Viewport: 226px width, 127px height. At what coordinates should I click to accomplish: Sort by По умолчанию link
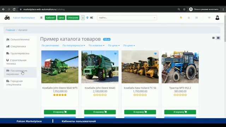(50, 46)
